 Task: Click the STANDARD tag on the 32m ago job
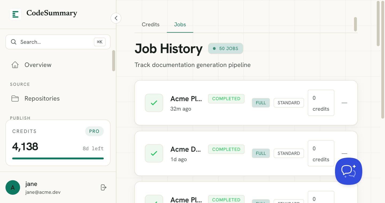(x=289, y=103)
